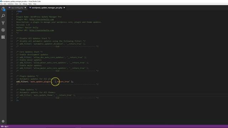Click the Author: Xavier Kelly line
The image size is (228, 128).
27,28
